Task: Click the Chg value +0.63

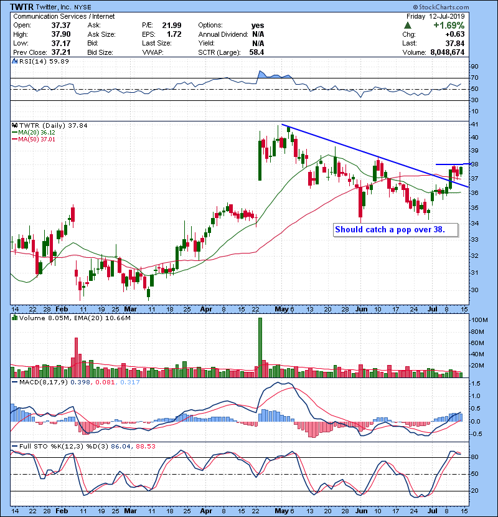Action: point(455,34)
